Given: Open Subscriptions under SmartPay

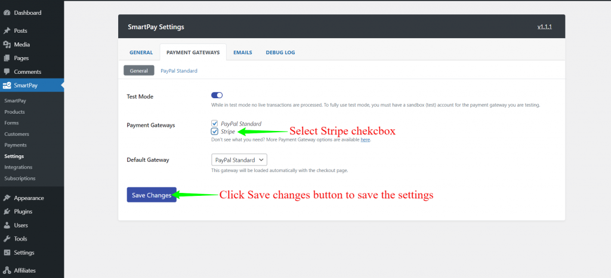Looking at the screenshot, I should tap(20, 179).
